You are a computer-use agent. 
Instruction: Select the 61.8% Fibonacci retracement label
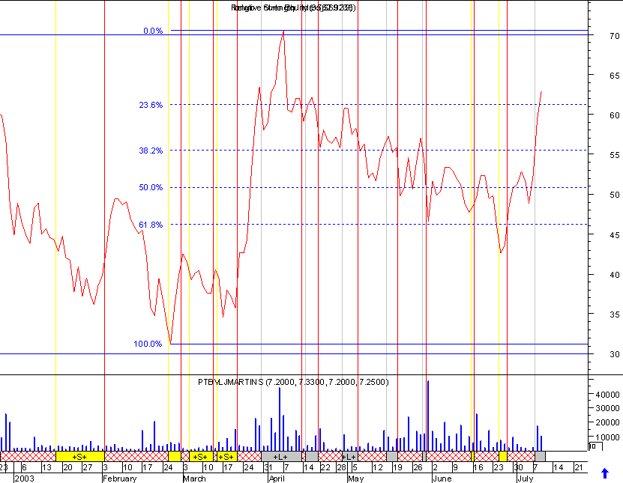tap(151, 225)
